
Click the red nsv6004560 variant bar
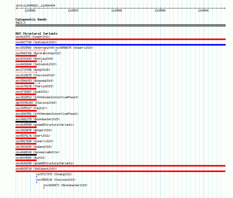click(x=26, y=160)
